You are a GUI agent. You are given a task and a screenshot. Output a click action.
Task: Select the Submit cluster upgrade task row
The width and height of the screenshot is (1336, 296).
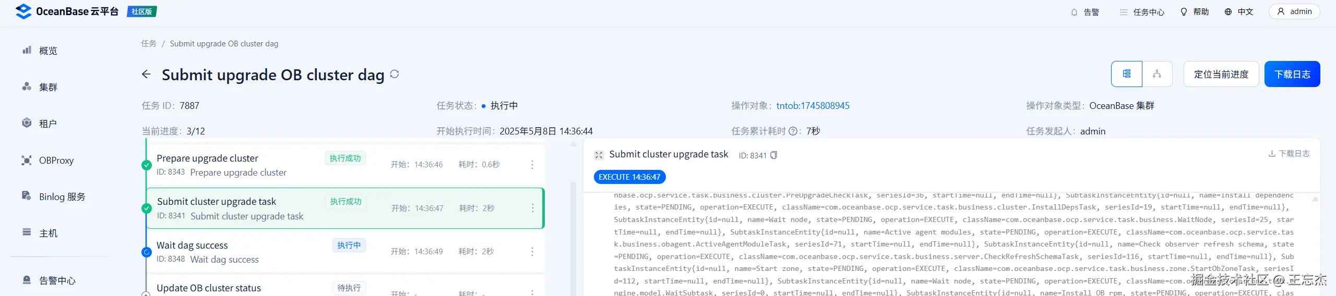(x=345, y=208)
